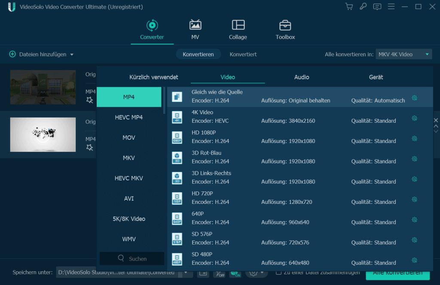
Task: Click the key registration icon
Action: point(363,6)
